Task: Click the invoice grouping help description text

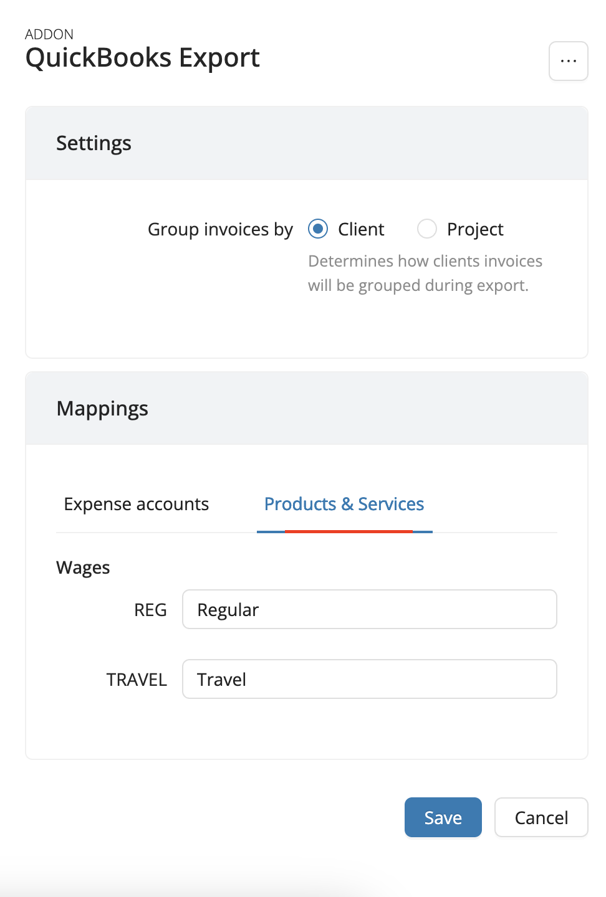Action: 425,273
